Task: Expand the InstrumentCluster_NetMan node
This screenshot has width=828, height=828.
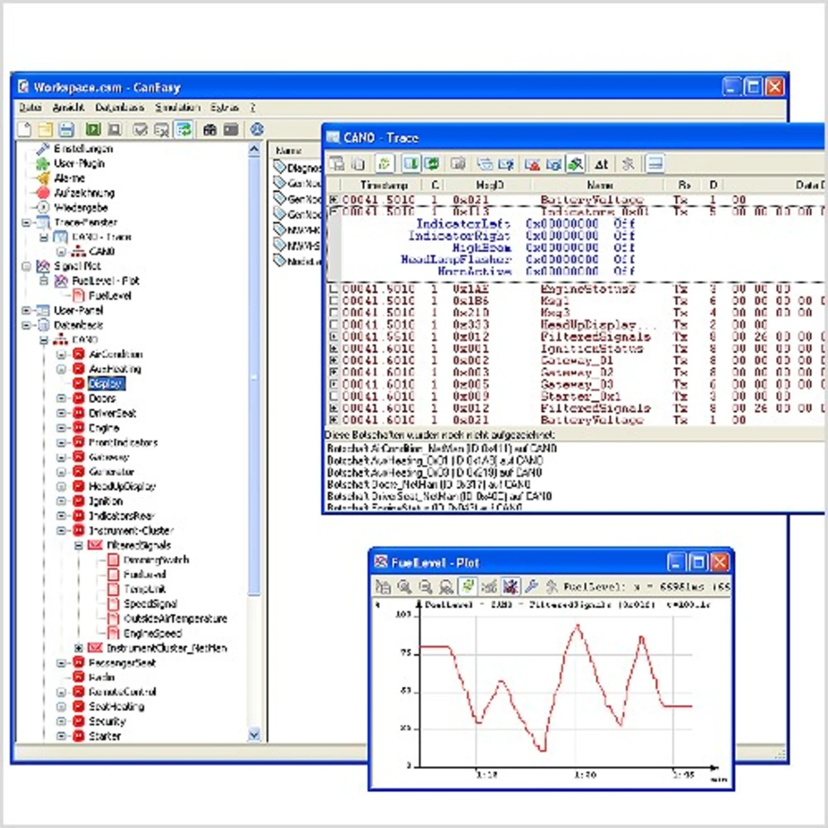Action: pyautogui.click(x=78, y=648)
